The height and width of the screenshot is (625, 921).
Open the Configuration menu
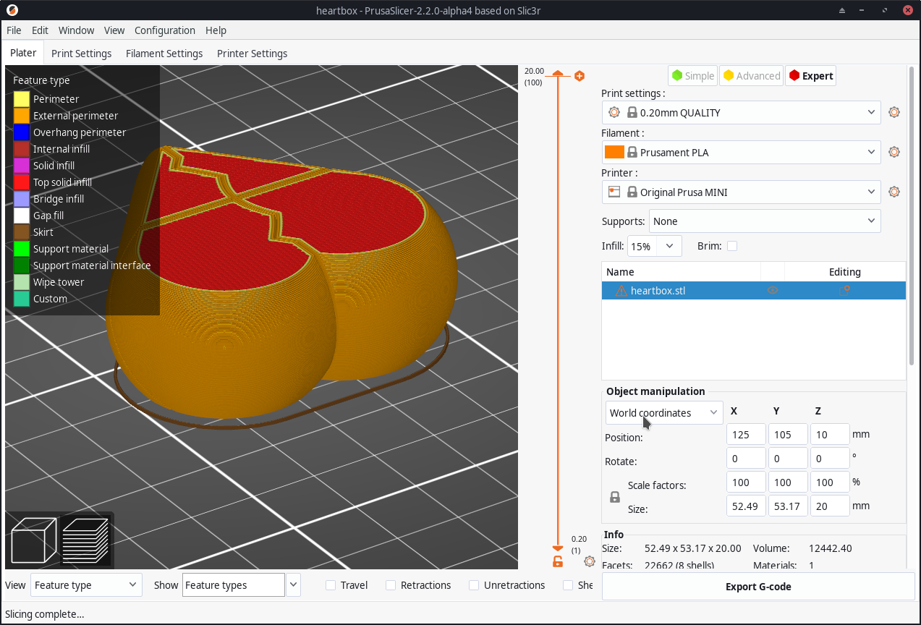pyautogui.click(x=165, y=30)
